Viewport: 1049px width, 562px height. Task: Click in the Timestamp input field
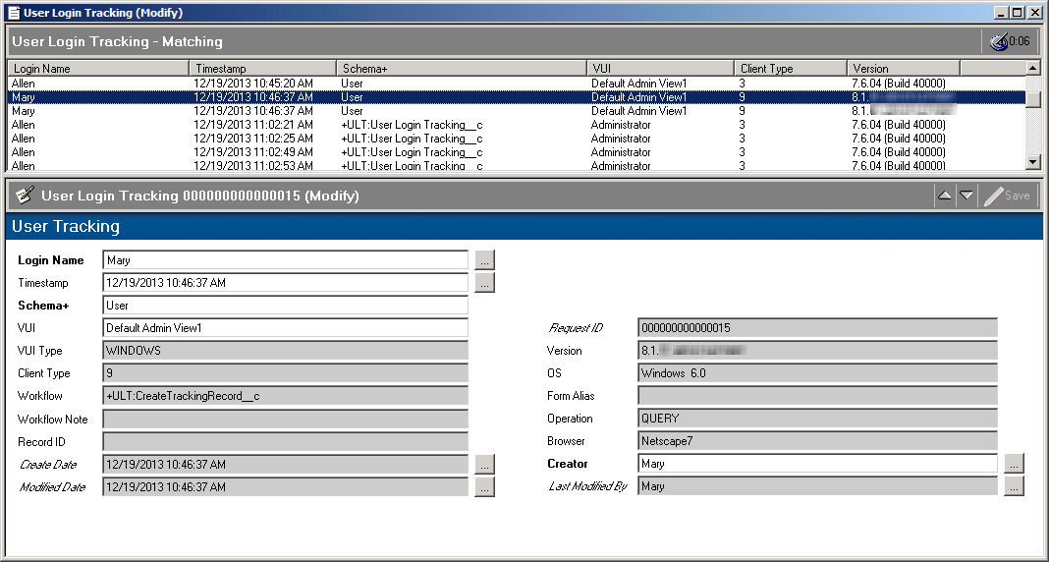tap(286, 283)
